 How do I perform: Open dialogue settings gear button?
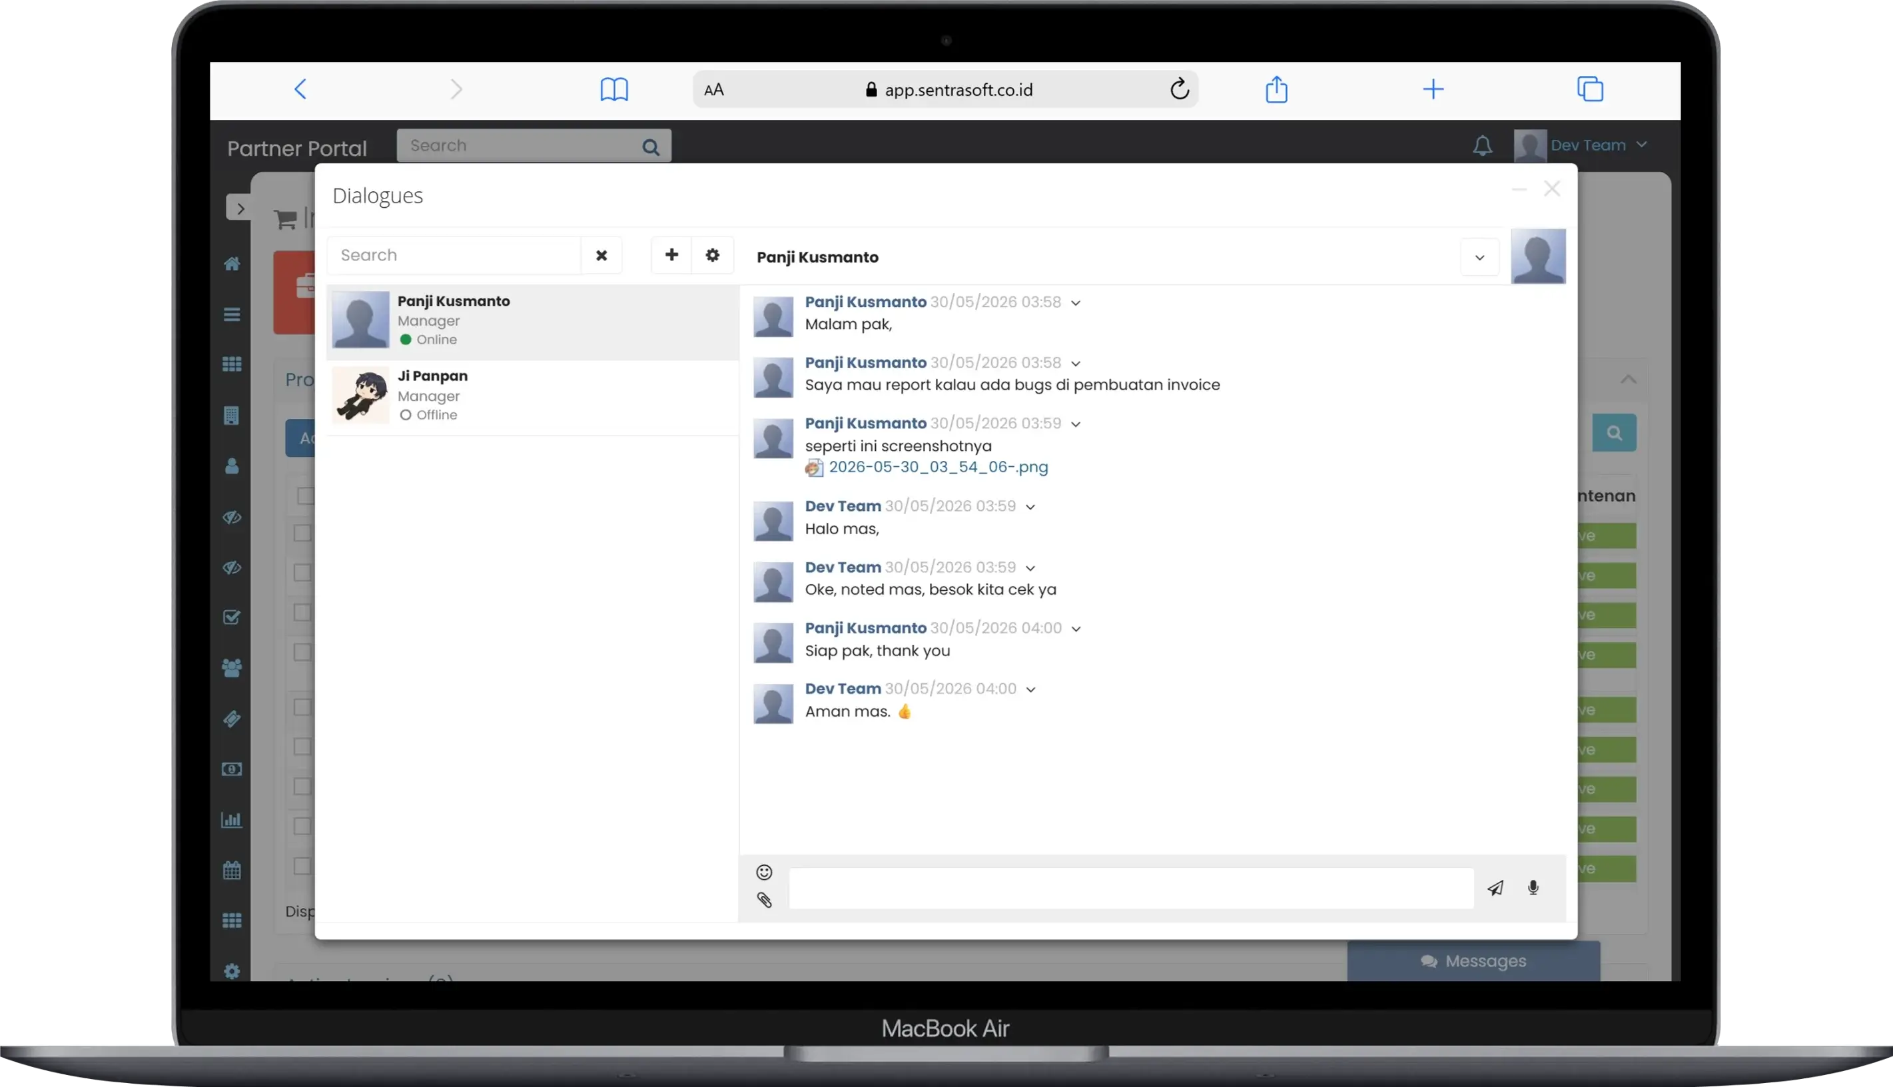pyautogui.click(x=713, y=255)
